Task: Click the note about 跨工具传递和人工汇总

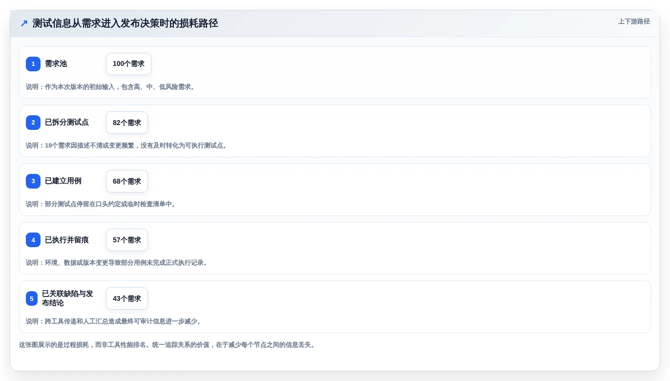Action: (114, 321)
